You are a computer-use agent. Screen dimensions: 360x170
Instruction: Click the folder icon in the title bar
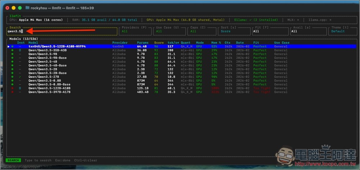(28, 8)
